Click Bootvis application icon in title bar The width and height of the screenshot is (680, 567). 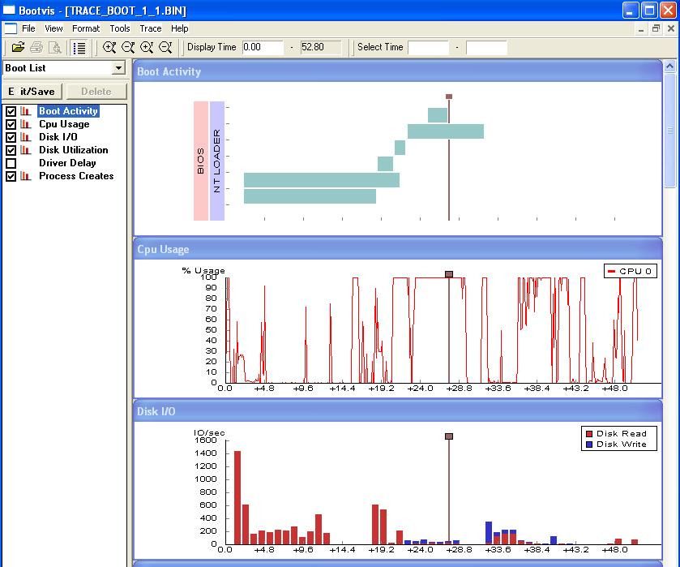pos(9,10)
